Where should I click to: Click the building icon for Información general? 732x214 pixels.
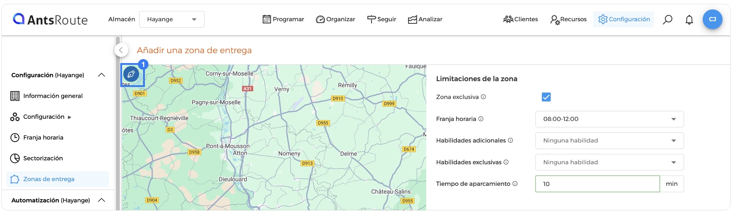[15, 96]
